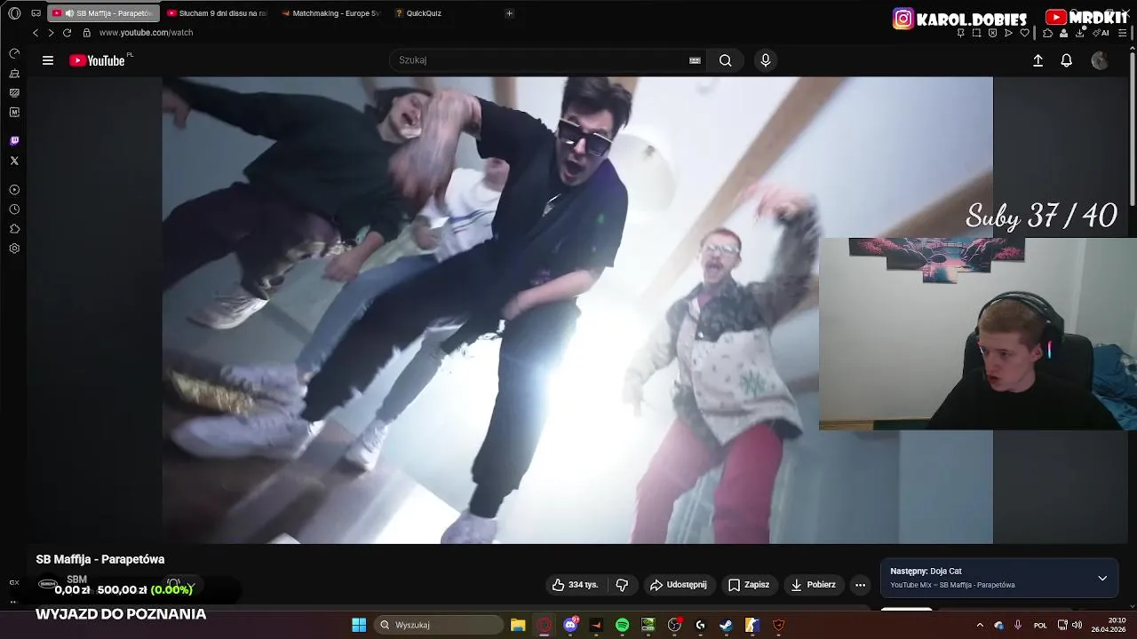Open the YouTube hamburger guide menu

click(48, 60)
